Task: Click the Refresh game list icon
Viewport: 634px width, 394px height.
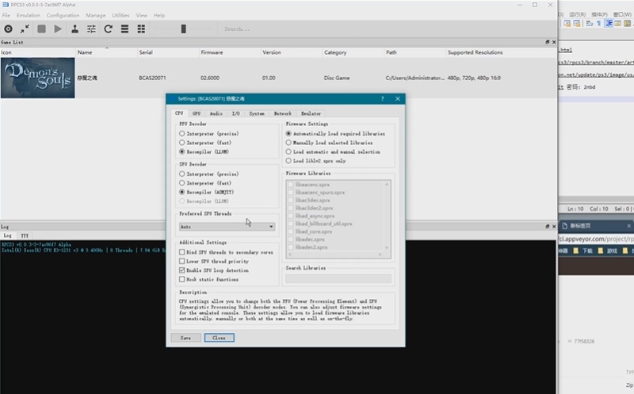Action: pyautogui.click(x=108, y=29)
